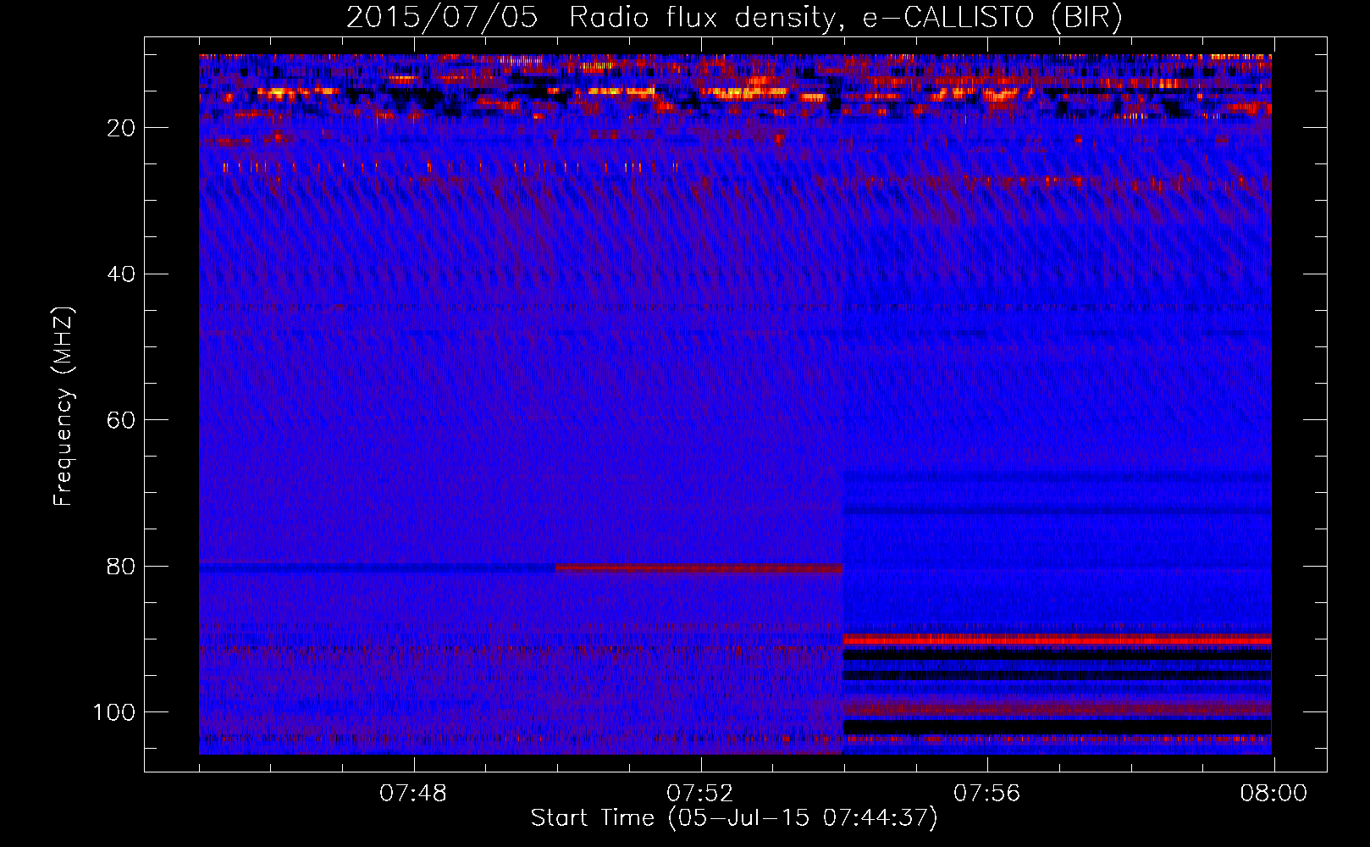Click the 100 frequency tick label
This screenshot has width=1370, height=847.
pos(114,712)
